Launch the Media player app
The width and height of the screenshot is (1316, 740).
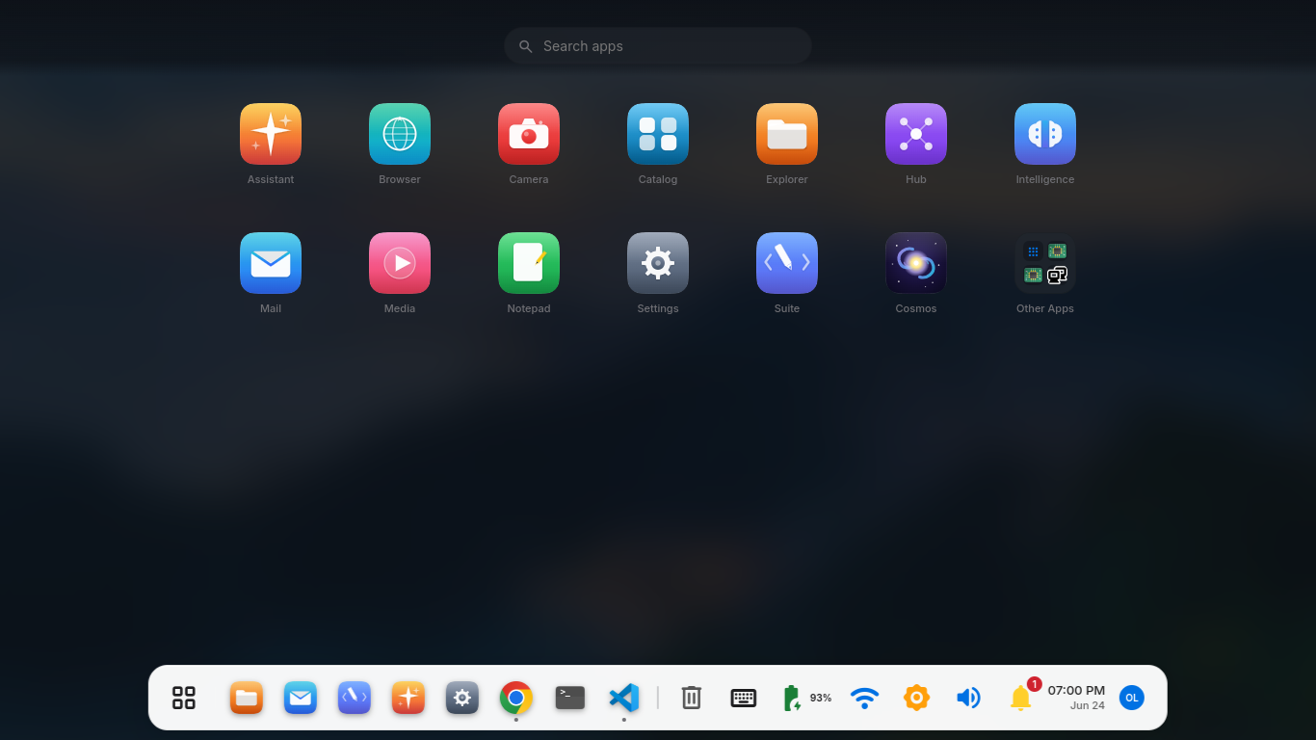400,263
